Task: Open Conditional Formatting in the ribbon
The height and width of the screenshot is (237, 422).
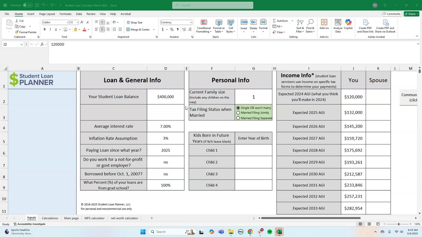Action: (x=204, y=26)
